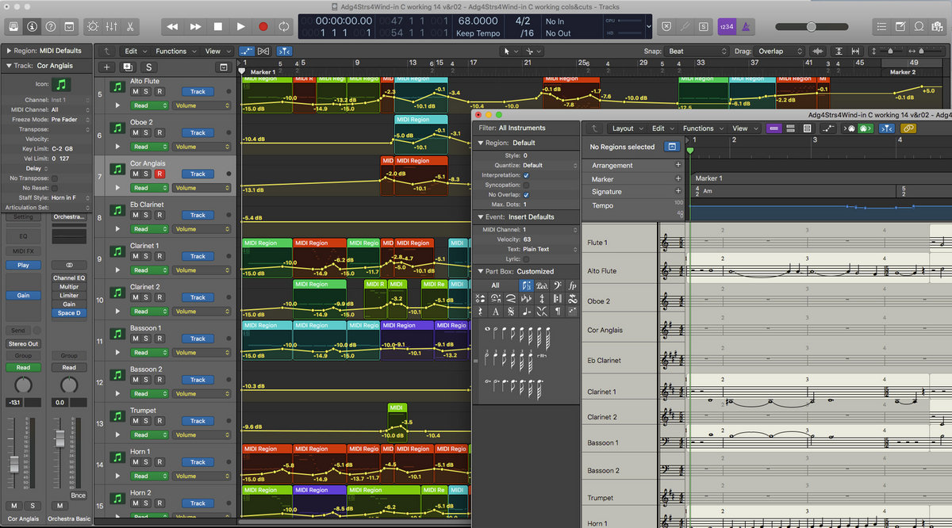
Task: Click Track button on the Alto Flute track
Action: click(198, 91)
